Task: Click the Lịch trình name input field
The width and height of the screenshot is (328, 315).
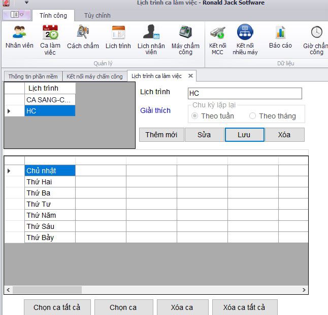Action: (244, 93)
